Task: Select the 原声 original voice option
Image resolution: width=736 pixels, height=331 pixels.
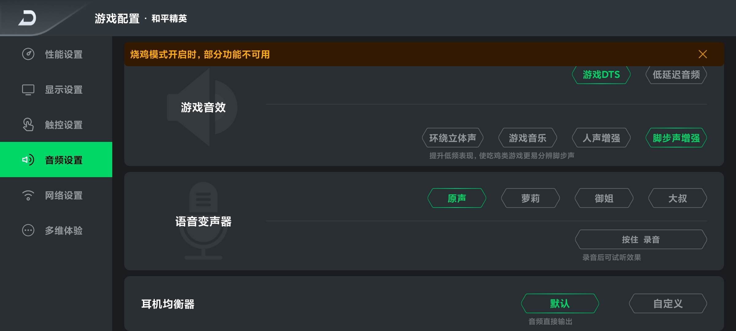Action: (x=457, y=198)
